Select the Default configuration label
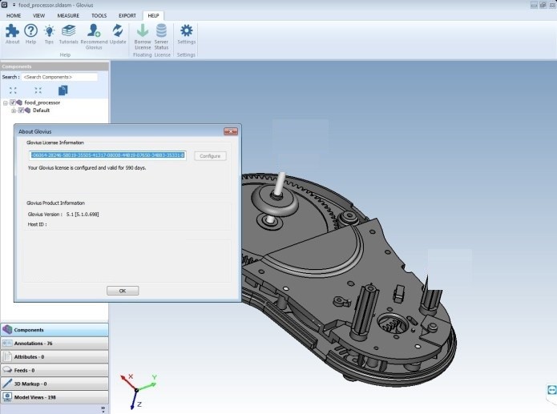 pos(41,111)
